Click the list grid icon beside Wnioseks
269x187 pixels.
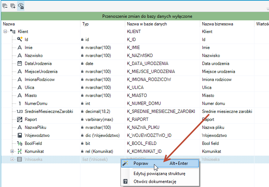point(20,159)
